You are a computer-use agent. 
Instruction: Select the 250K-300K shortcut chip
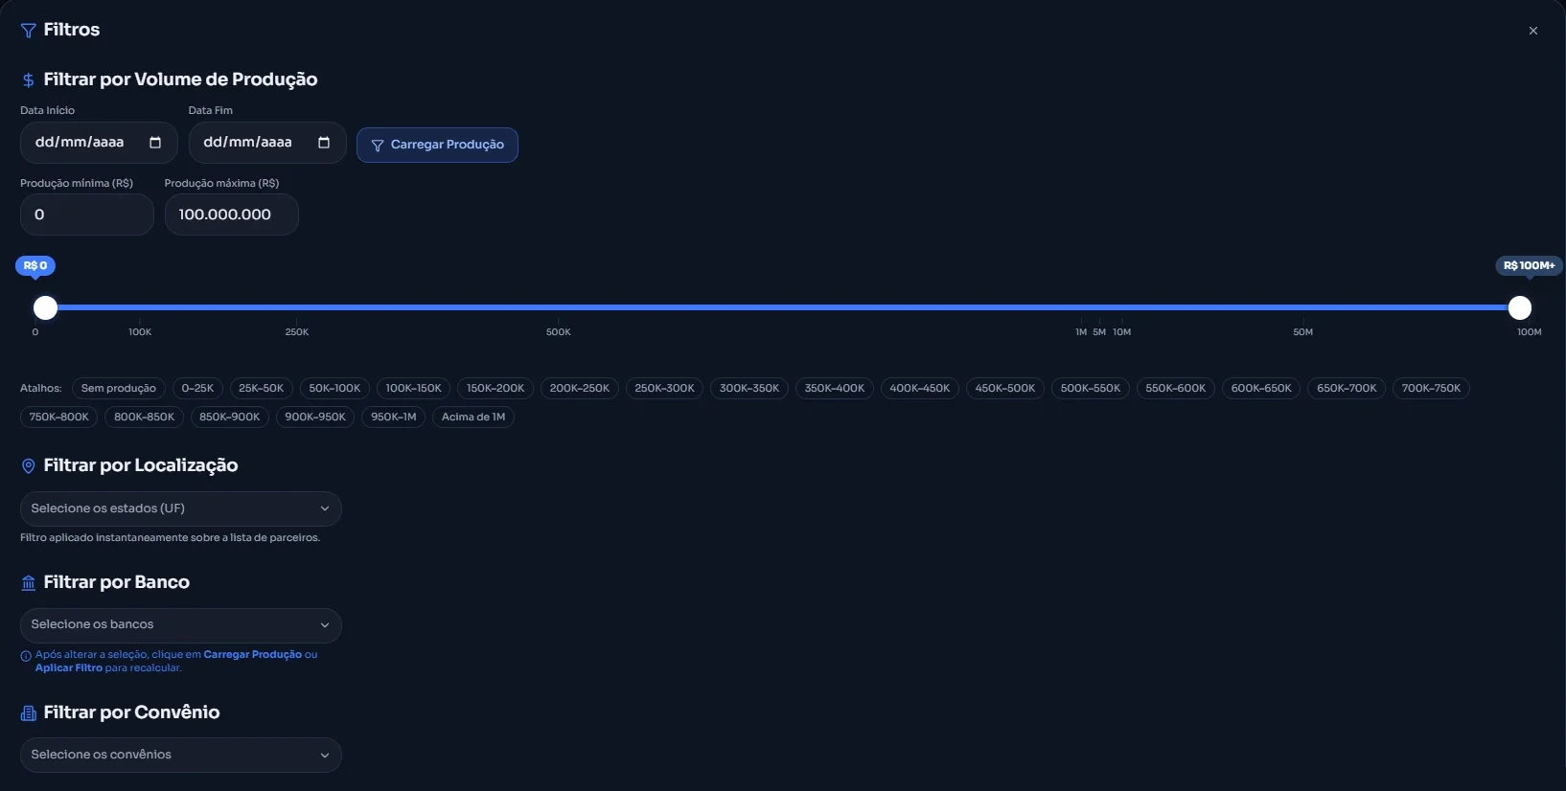pos(664,388)
